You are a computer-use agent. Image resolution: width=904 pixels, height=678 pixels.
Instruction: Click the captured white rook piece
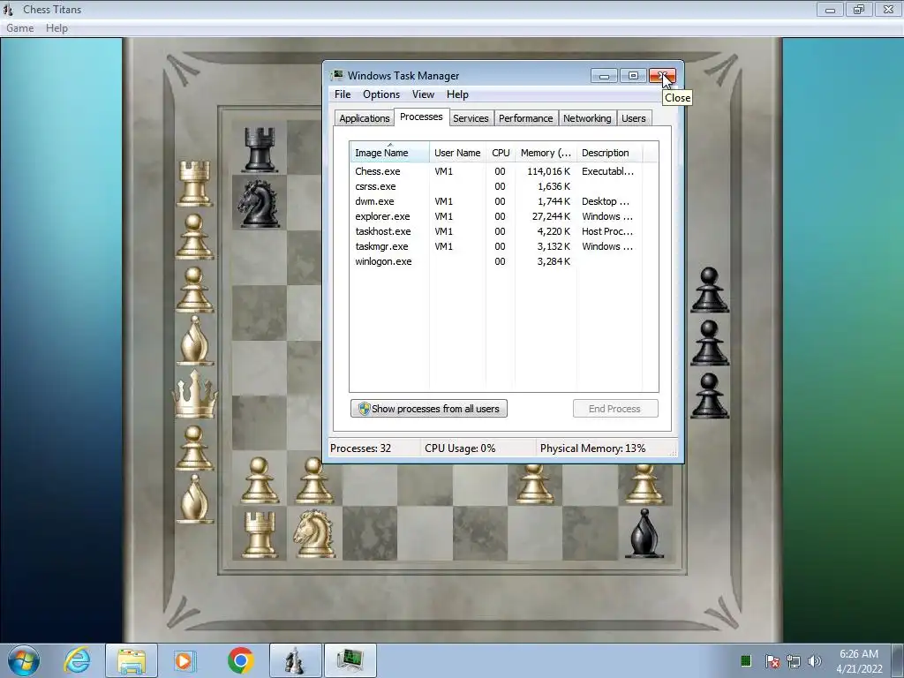(x=194, y=184)
